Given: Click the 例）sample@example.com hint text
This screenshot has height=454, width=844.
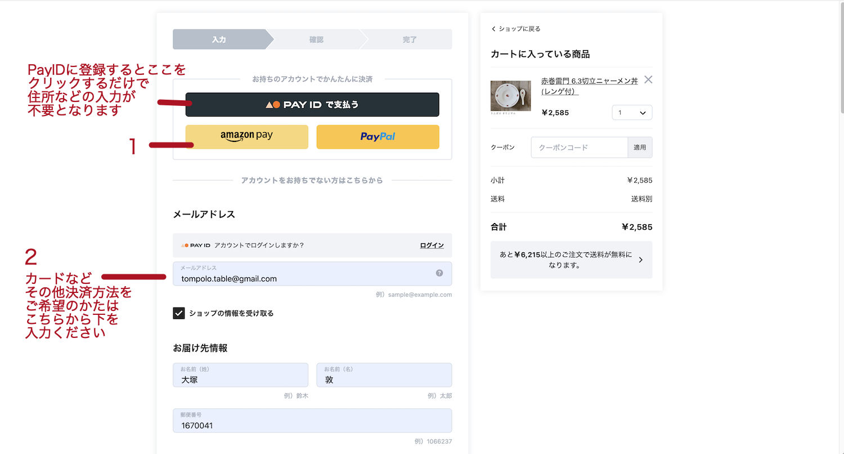Looking at the screenshot, I should pyautogui.click(x=414, y=295).
